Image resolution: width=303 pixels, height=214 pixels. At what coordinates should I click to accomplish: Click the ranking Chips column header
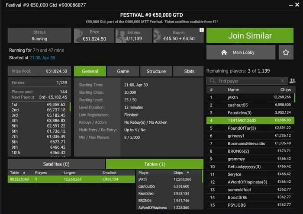285,90
